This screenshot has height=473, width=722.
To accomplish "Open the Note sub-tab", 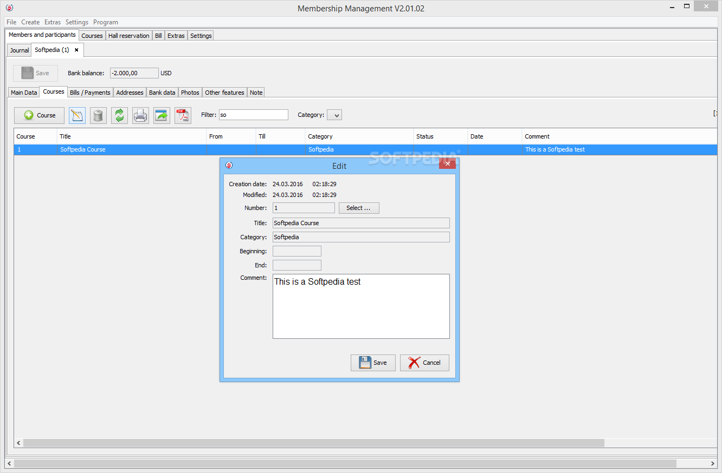I will [256, 93].
